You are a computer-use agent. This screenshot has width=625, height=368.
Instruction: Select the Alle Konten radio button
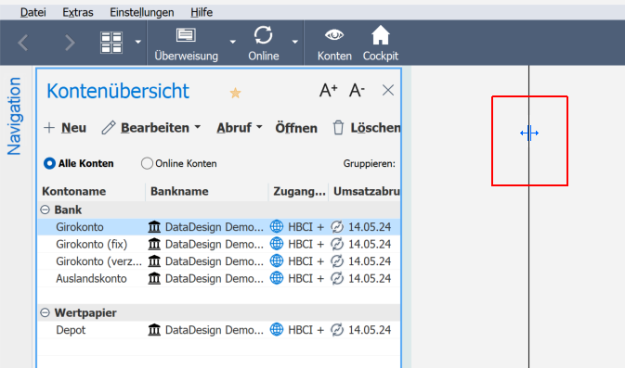click(x=49, y=163)
